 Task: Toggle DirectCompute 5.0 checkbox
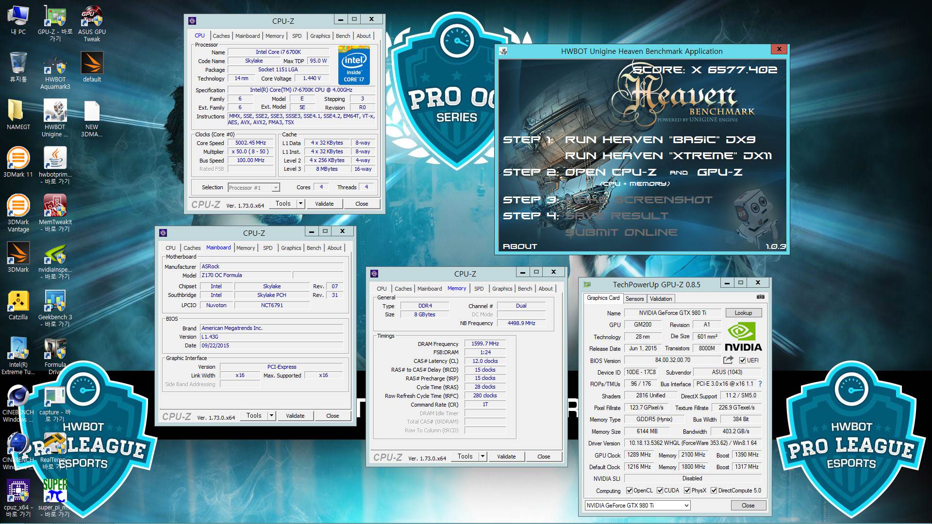click(x=714, y=491)
